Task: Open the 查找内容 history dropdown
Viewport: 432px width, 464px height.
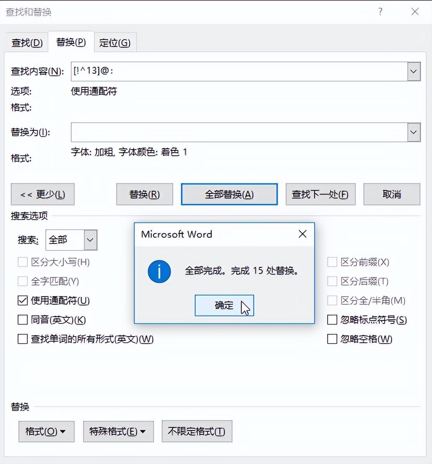Action: pyautogui.click(x=413, y=71)
